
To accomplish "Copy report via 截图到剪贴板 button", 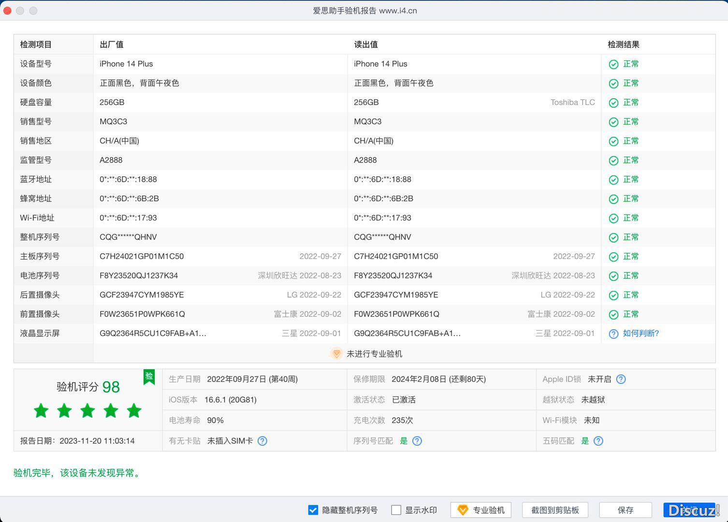I will (x=555, y=510).
